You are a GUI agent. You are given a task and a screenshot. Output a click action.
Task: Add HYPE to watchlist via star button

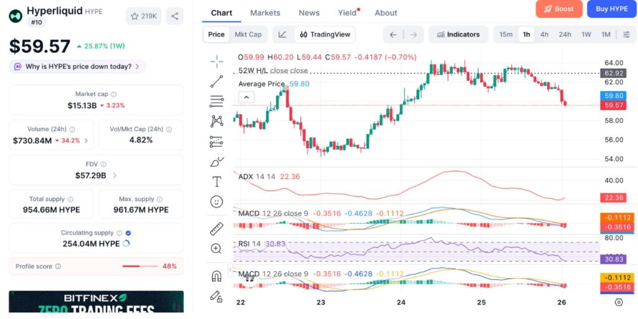(143, 16)
